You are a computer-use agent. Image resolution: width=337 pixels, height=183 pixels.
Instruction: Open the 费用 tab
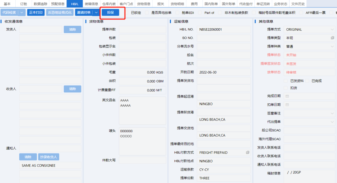(x=194, y=4)
